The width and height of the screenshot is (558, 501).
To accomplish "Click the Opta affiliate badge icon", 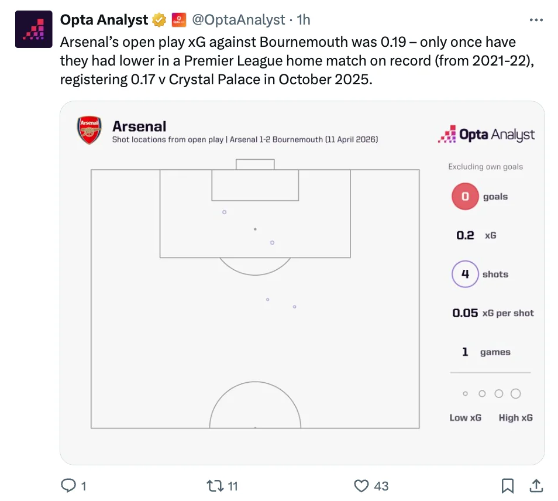I will pos(179,20).
